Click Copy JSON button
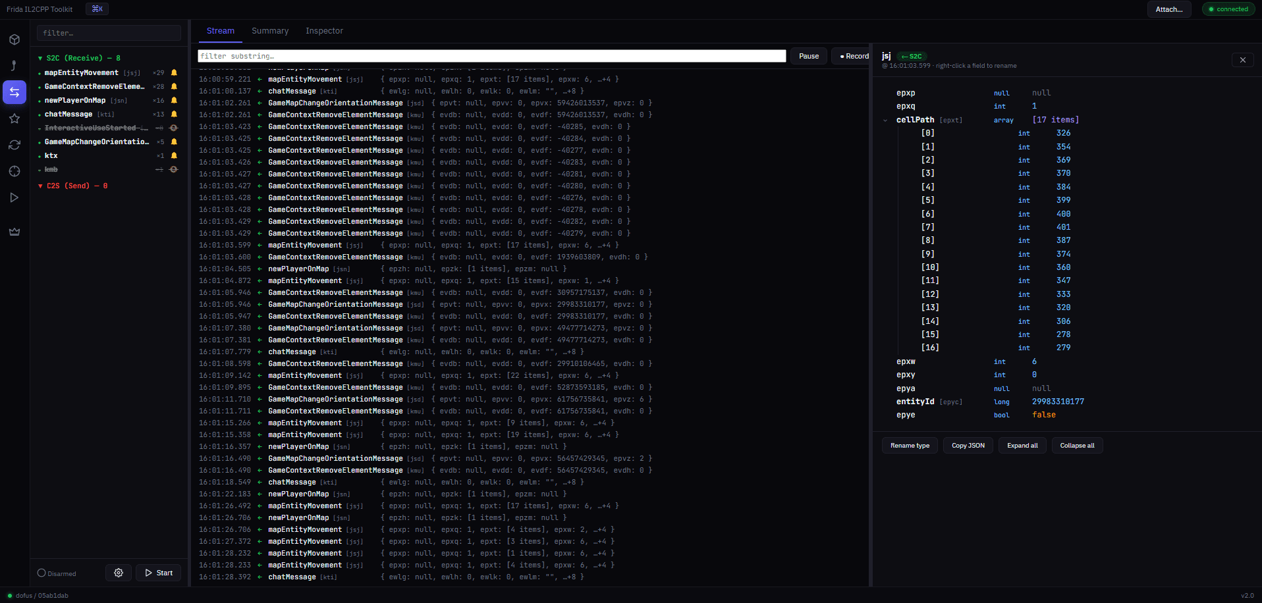 pos(968,446)
